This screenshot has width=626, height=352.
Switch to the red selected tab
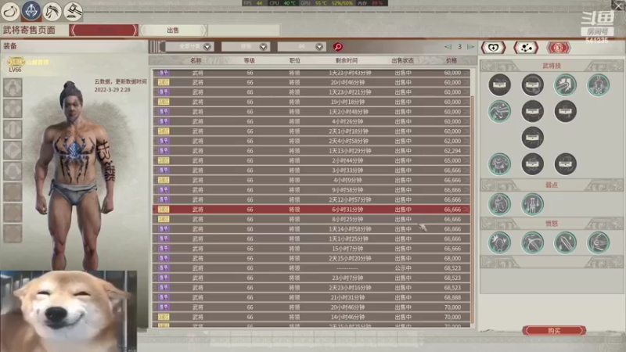[104, 30]
